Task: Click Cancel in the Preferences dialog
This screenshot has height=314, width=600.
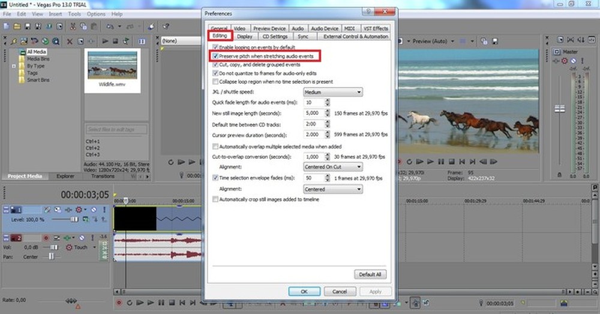Action: click(340, 291)
